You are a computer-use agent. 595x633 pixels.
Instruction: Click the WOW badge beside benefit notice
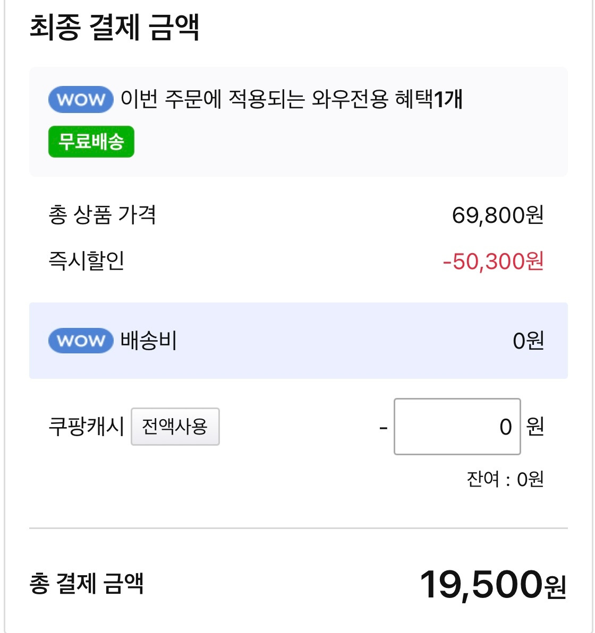81,99
